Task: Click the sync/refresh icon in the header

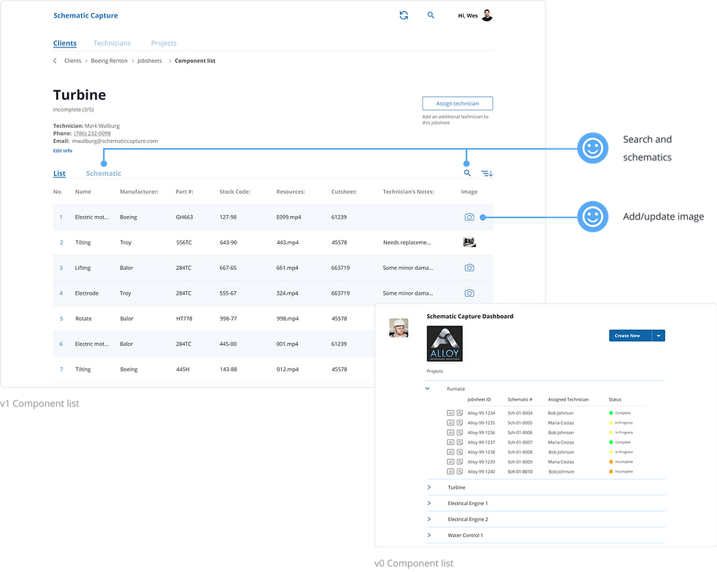Action: [x=403, y=15]
